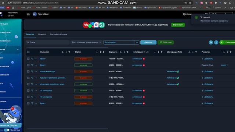Click the blue Фильтры button
Viewport: 235px width, 132px height.
tap(148, 43)
